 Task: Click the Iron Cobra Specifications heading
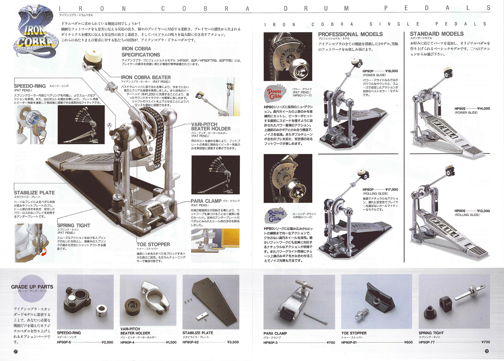pos(141,52)
